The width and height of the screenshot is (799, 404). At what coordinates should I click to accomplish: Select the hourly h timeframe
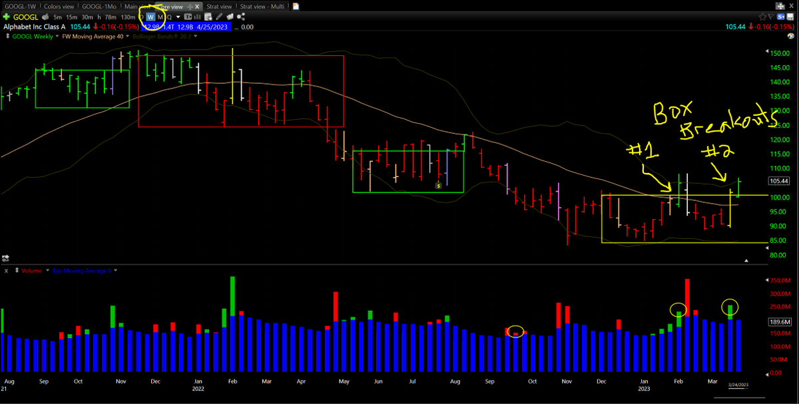coord(99,17)
